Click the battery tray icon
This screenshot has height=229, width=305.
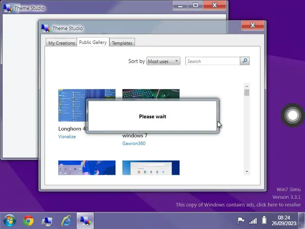[264, 220]
